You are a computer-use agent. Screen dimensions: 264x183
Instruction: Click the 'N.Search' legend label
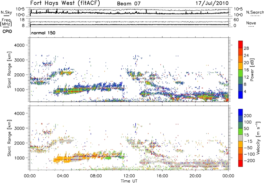point(255,12)
